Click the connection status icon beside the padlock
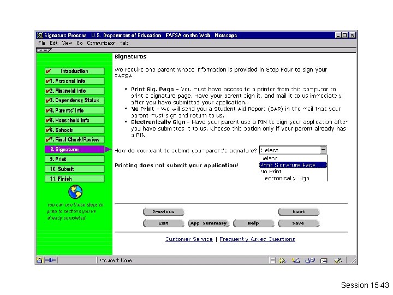Screen dimensions: 393x295 (50, 261)
